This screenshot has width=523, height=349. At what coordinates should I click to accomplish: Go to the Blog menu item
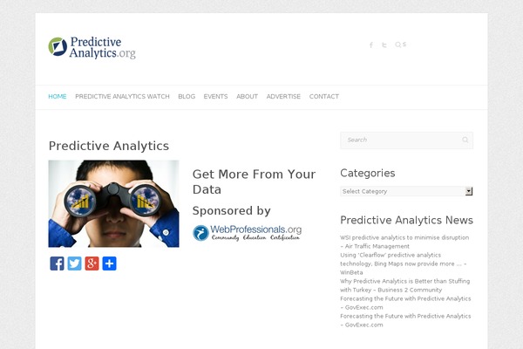click(187, 97)
